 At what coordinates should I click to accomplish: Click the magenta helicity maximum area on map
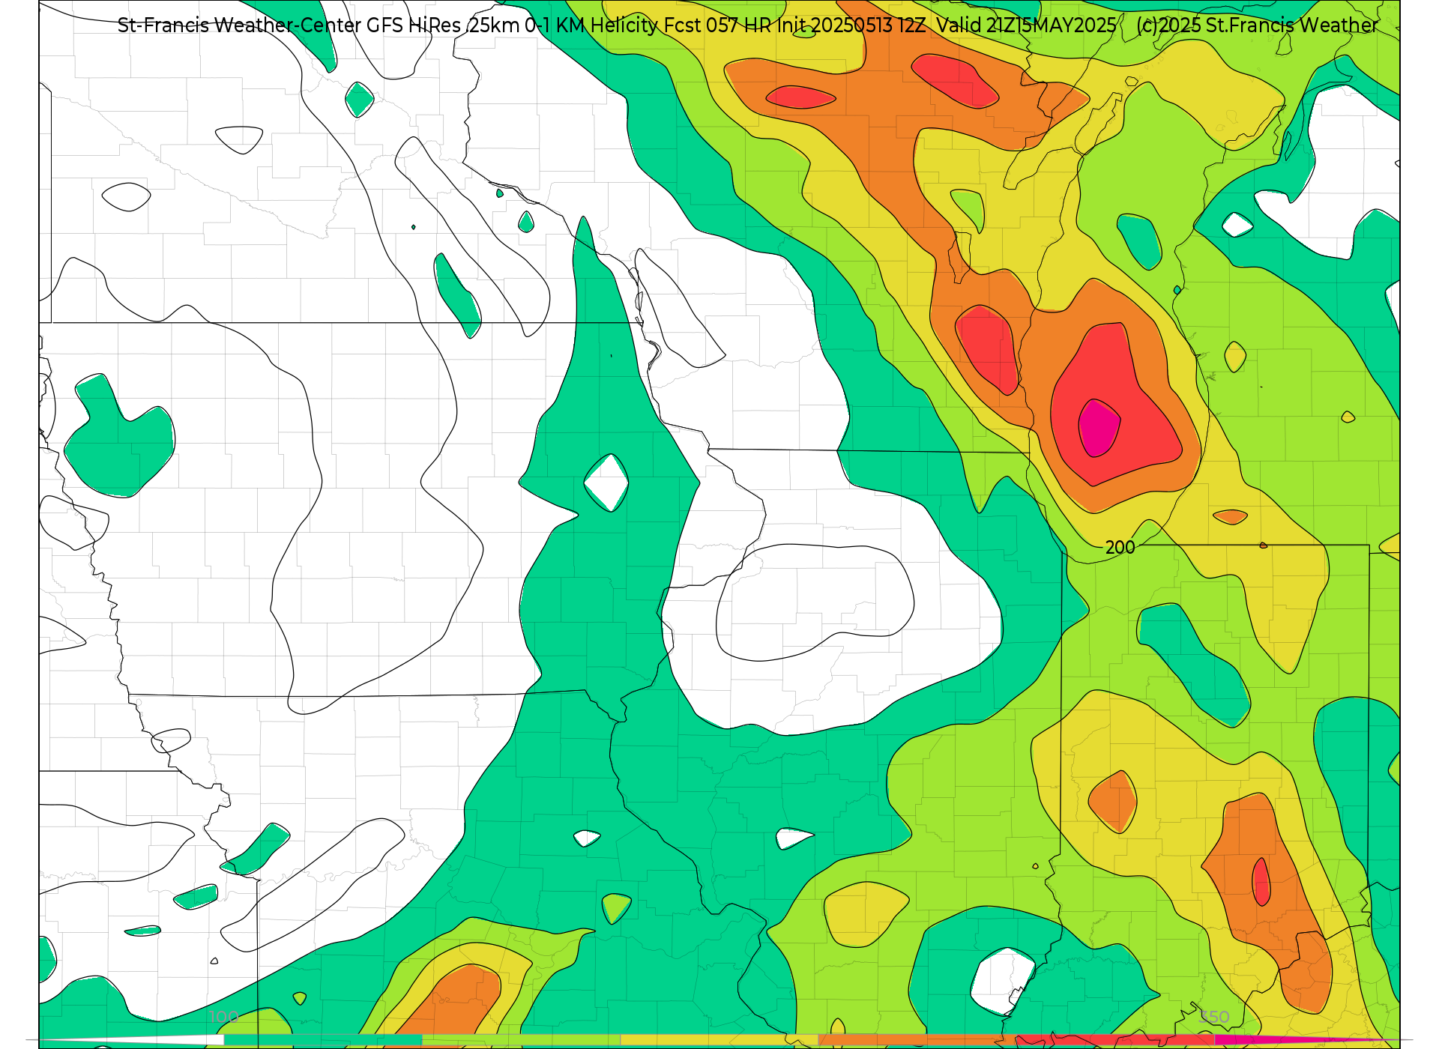(x=1098, y=428)
